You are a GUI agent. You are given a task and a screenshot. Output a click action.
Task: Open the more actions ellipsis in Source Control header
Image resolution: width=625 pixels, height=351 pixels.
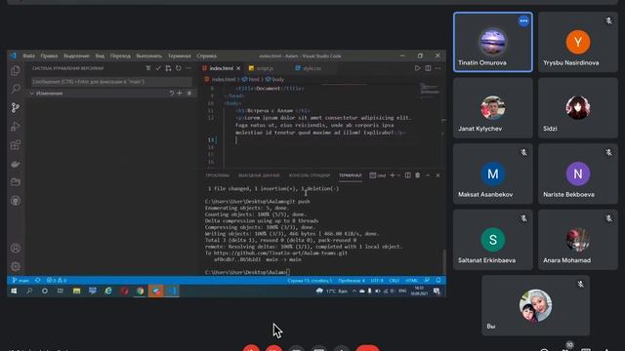click(188, 68)
